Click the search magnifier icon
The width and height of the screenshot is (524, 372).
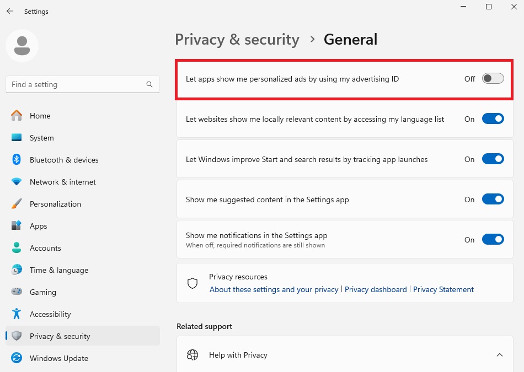click(149, 84)
